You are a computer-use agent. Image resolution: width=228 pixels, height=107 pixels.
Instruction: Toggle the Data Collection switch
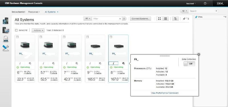point(189,64)
